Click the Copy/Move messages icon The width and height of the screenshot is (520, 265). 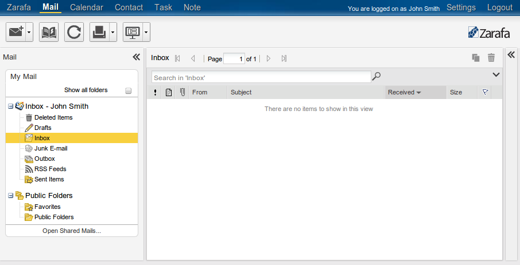(x=476, y=58)
